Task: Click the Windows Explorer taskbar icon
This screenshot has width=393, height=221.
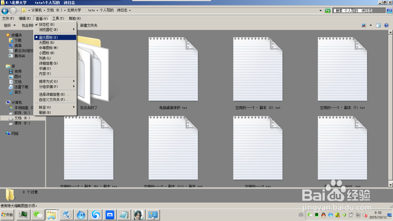Action: (51, 215)
